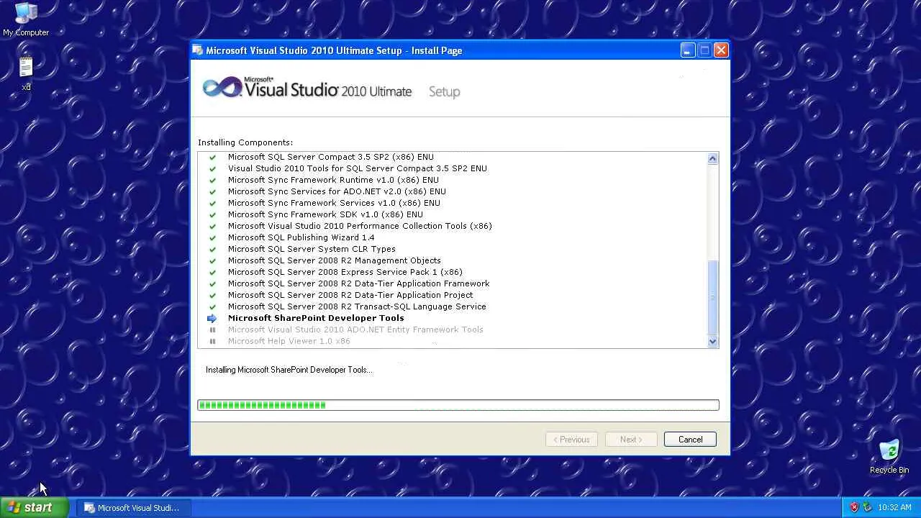Image resolution: width=921 pixels, height=518 pixels.
Task: Select 'Microsoft Sync Framework Services v1.0 (x86) ENU' row
Action: point(334,203)
